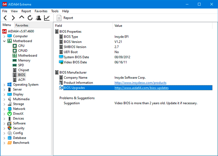Click the SPD module icon in tree

pyautogui.click(x=15, y=65)
